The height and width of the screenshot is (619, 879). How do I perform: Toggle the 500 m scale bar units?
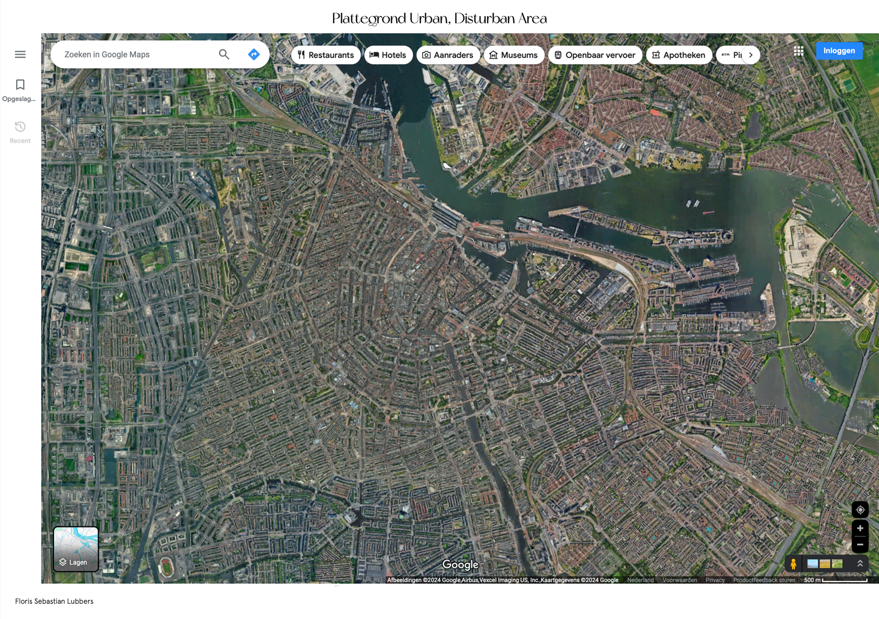click(836, 580)
